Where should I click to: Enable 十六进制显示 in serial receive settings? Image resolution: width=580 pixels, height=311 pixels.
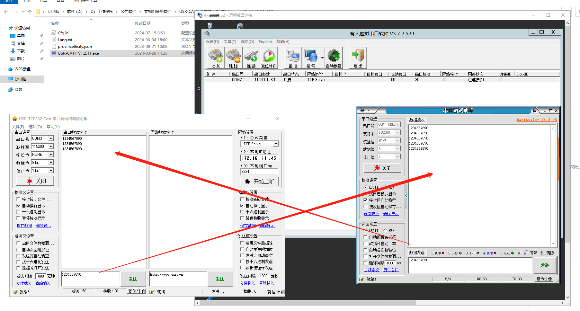click(18, 212)
